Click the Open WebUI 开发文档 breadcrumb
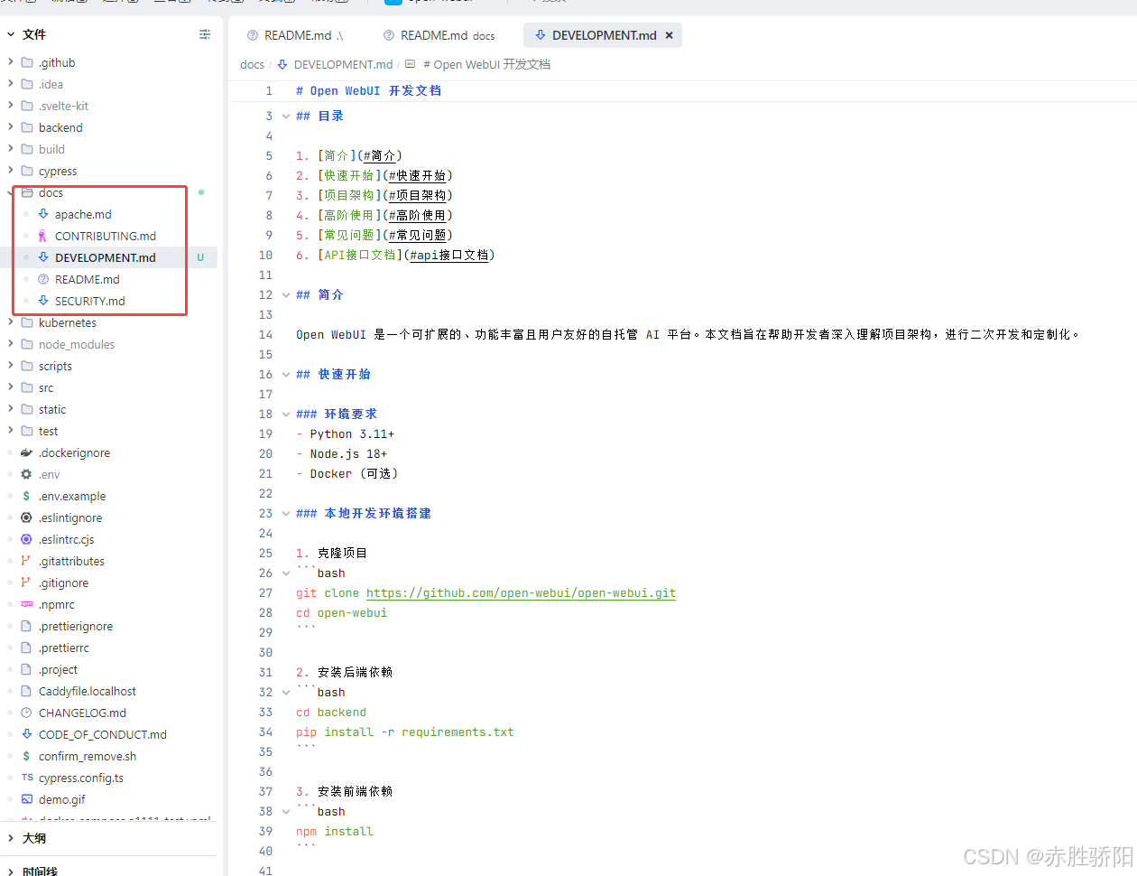This screenshot has width=1137, height=876. tap(486, 64)
